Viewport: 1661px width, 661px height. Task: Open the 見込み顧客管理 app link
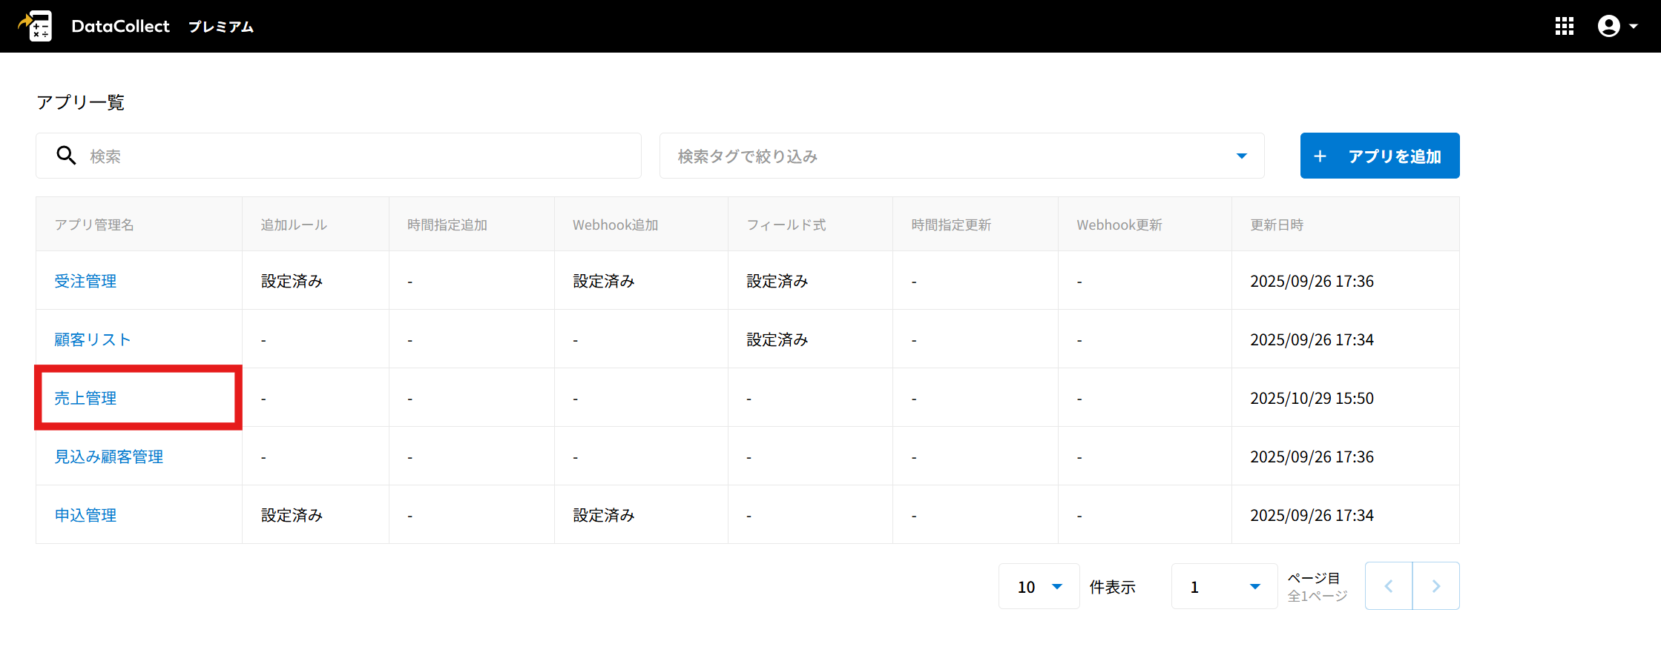click(x=108, y=456)
